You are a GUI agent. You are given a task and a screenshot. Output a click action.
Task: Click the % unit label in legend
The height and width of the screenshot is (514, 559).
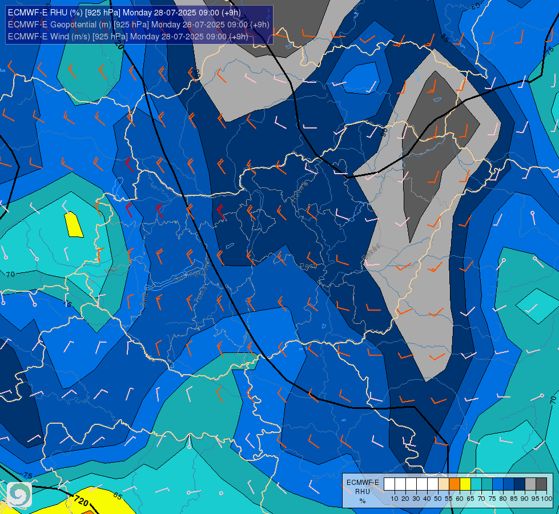[363, 501]
